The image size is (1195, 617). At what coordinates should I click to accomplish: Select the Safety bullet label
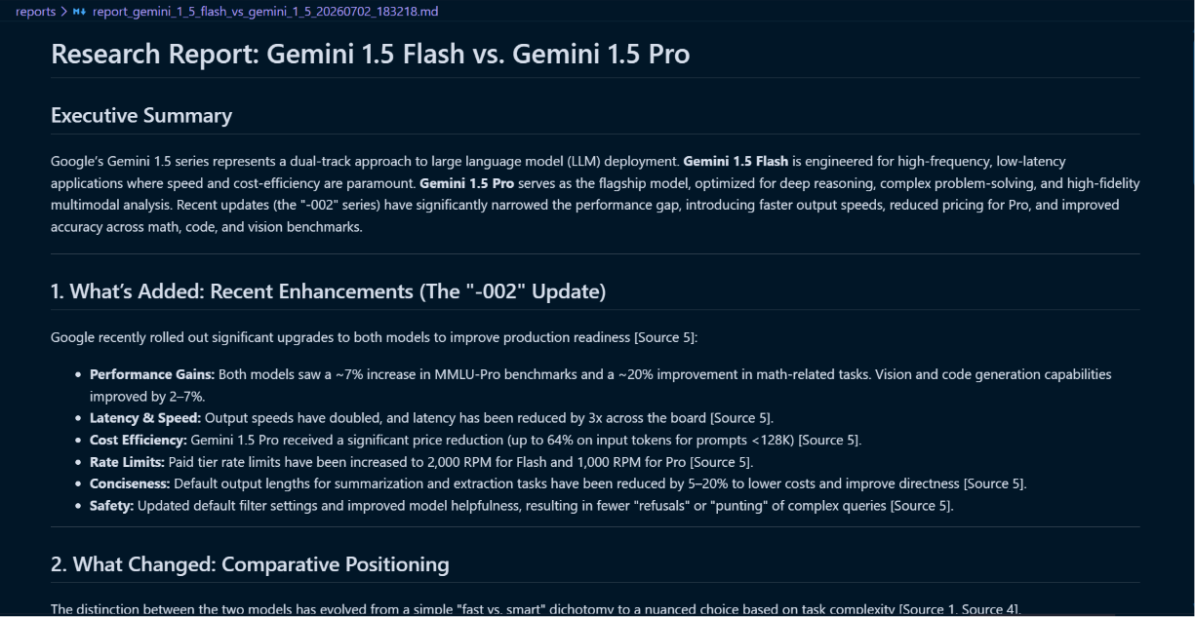coord(112,506)
